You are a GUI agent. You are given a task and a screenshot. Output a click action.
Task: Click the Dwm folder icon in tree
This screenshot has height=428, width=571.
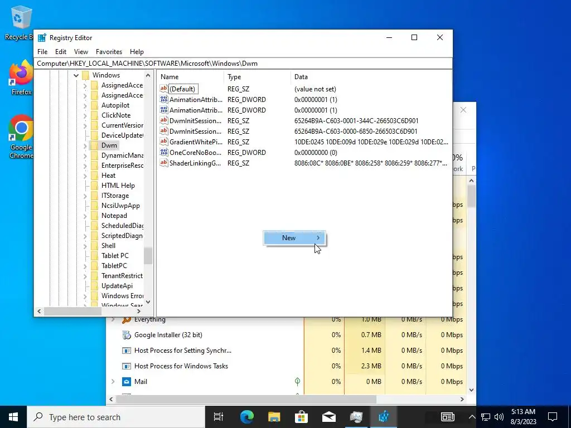[95, 145]
